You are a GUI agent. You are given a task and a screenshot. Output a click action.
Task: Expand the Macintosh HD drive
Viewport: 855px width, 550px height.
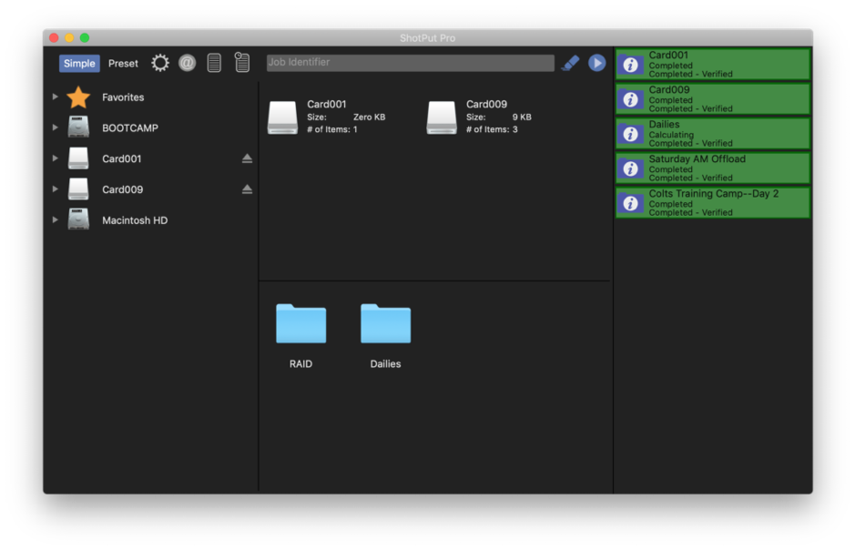pos(56,220)
